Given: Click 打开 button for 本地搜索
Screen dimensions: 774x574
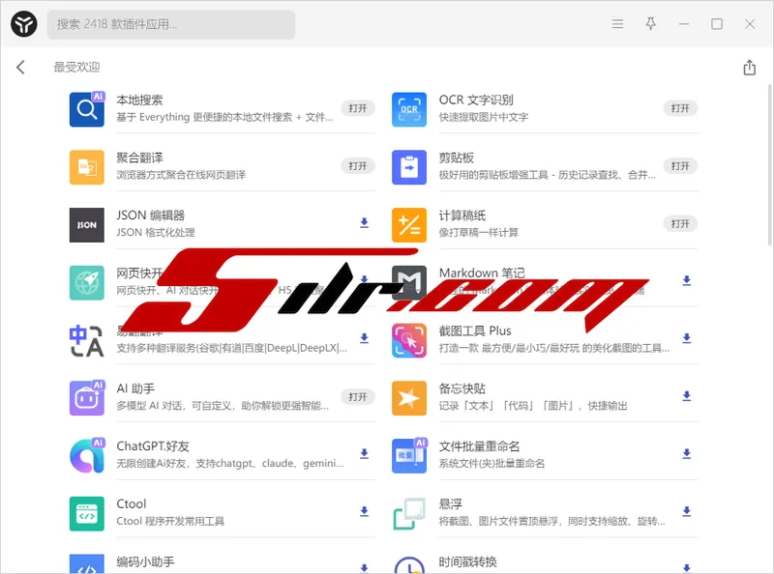Looking at the screenshot, I should click(x=357, y=108).
